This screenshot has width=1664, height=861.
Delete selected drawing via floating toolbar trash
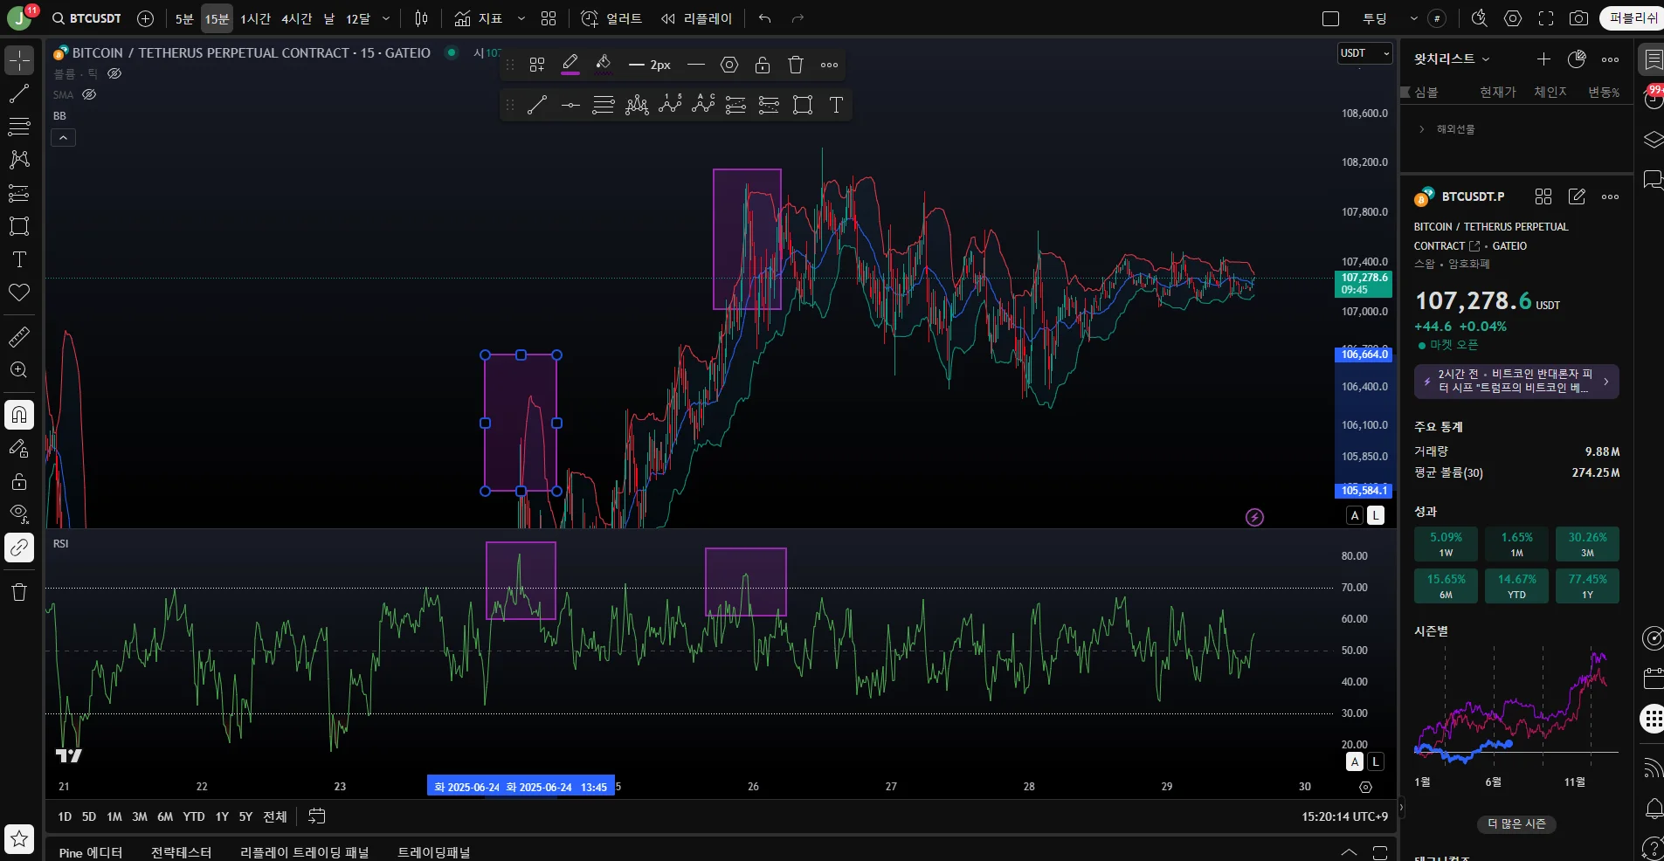coord(795,65)
